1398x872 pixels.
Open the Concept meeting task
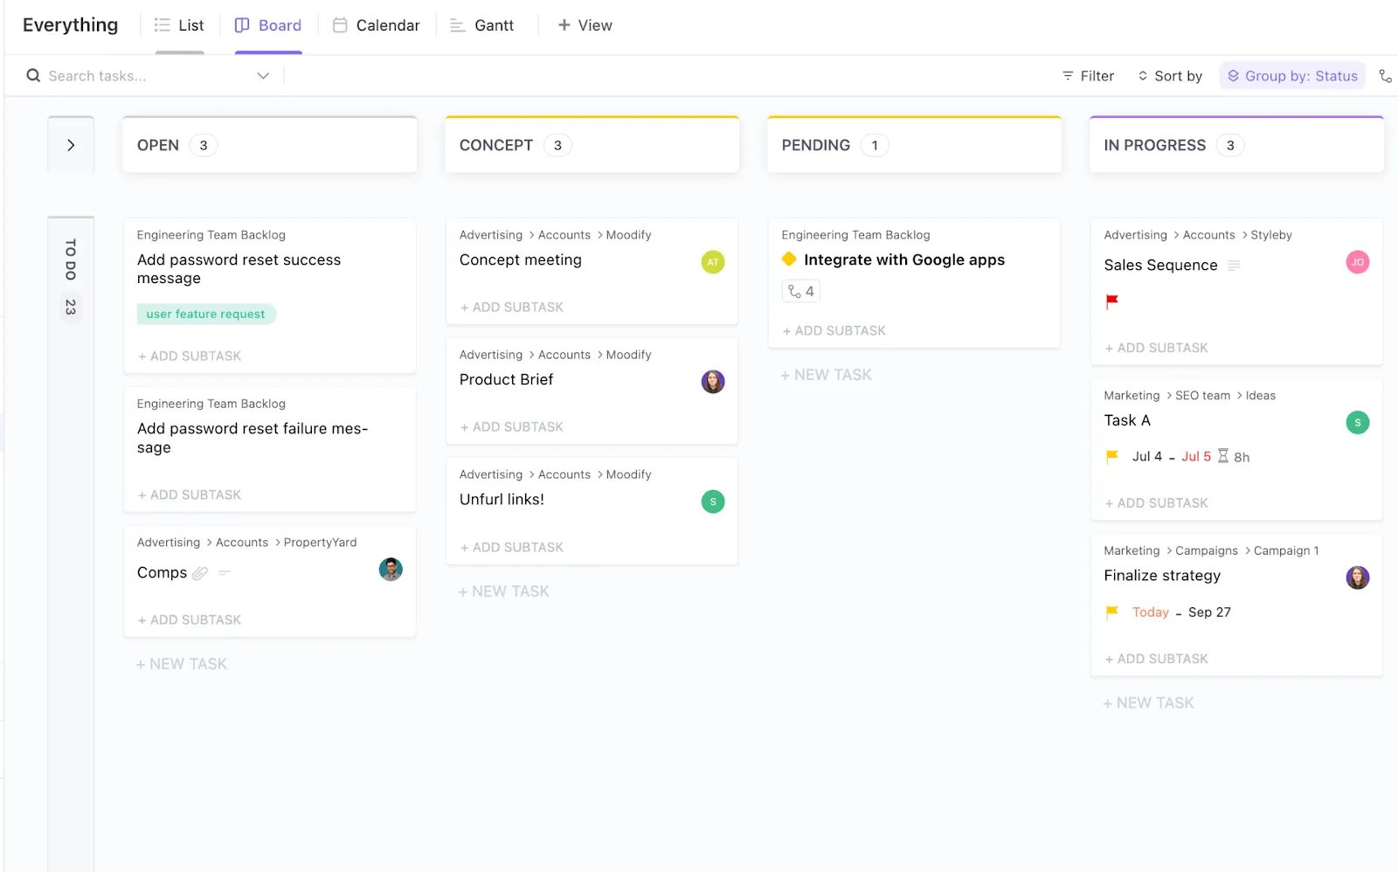521,260
